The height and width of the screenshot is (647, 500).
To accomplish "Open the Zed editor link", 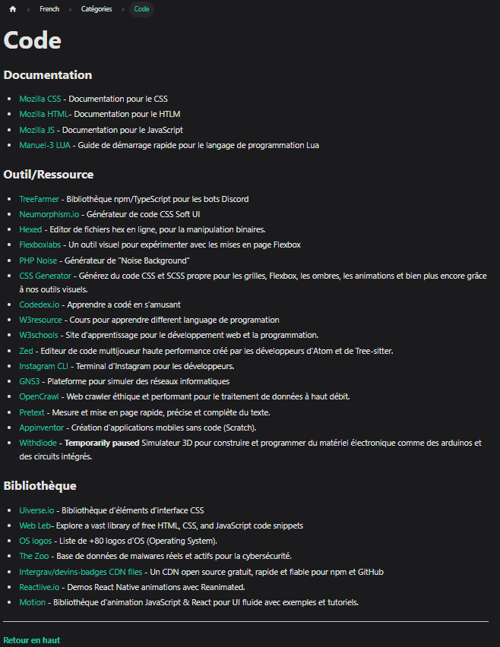I will (26, 351).
